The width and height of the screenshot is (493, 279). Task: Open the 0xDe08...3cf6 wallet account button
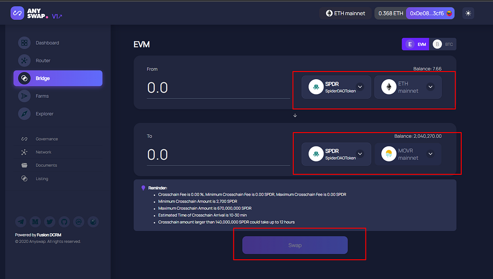tap(430, 13)
